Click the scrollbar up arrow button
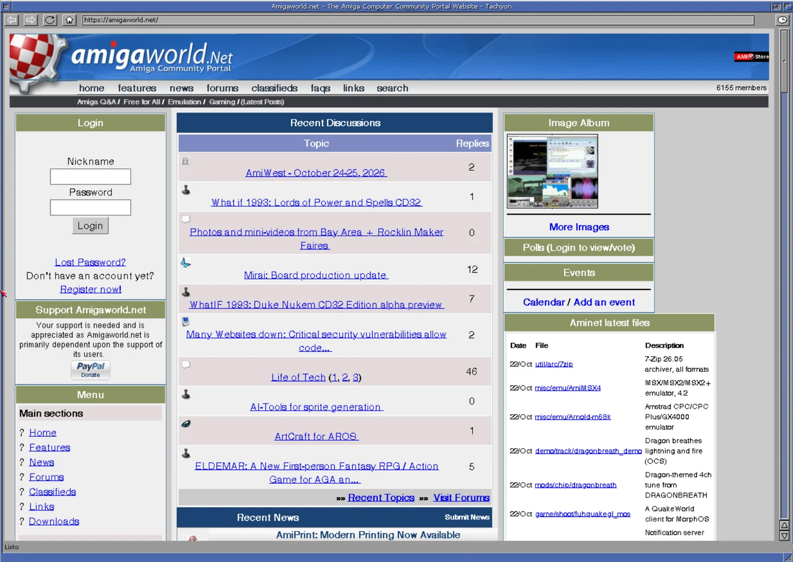The width and height of the screenshot is (793, 562). click(x=785, y=525)
